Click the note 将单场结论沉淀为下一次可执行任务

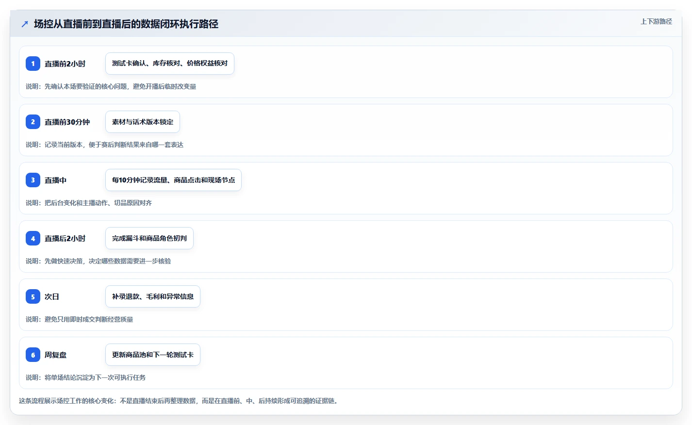[x=86, y=377]
